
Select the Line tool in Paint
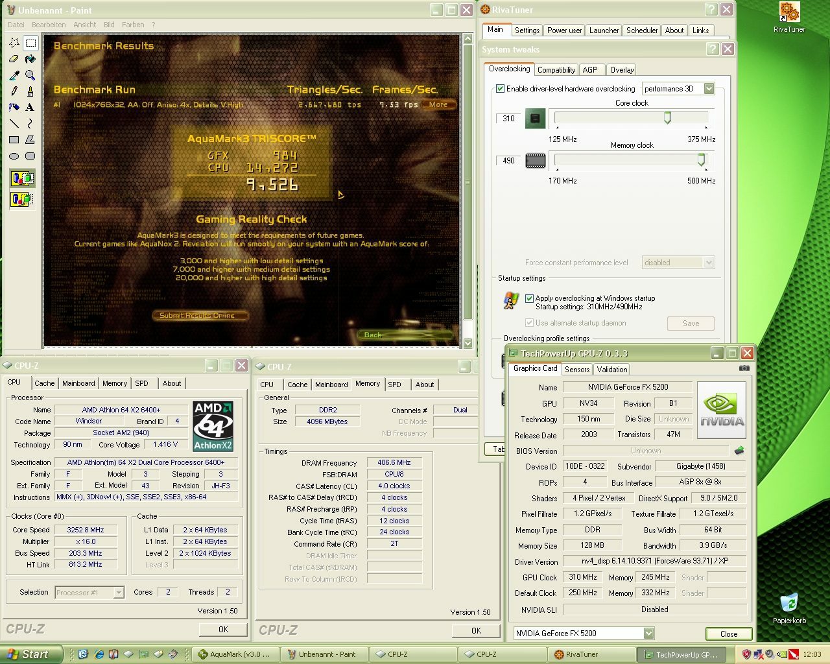14,123
